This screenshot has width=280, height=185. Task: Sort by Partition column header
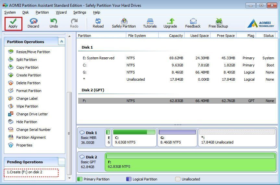pyautogui.click(x=102, y=36)
